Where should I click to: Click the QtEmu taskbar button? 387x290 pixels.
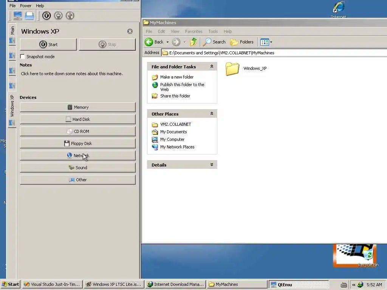(x=299, y=285)
